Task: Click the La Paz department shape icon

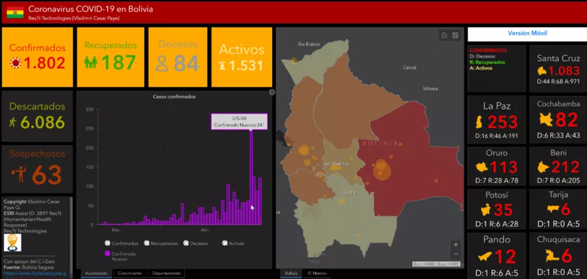Action: 479,122
